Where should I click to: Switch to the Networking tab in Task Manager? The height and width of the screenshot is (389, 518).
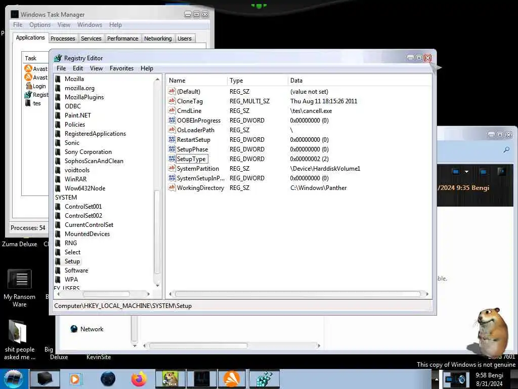(158, 38)
